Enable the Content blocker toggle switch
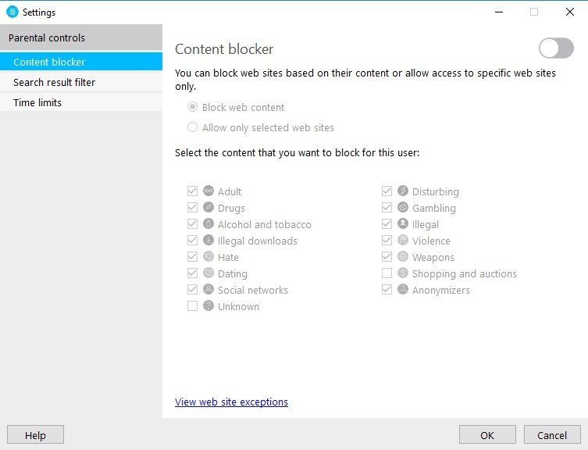Screen dimensions: 588x450 556,48
